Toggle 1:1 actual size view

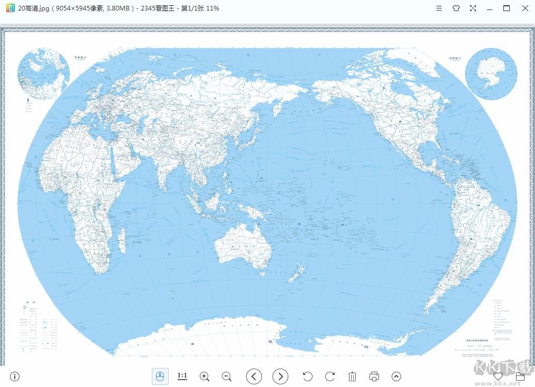point(182,376)
